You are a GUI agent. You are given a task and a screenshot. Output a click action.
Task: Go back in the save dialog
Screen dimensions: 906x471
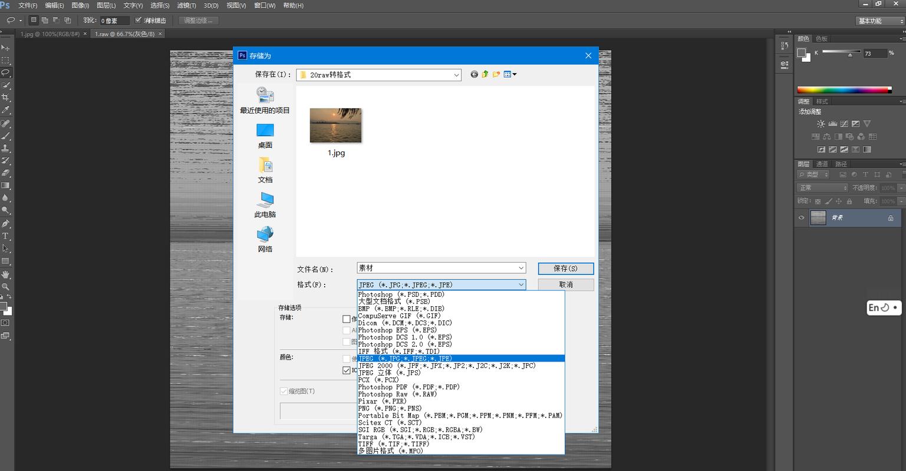pyautogui.click(x=474, y=74)
